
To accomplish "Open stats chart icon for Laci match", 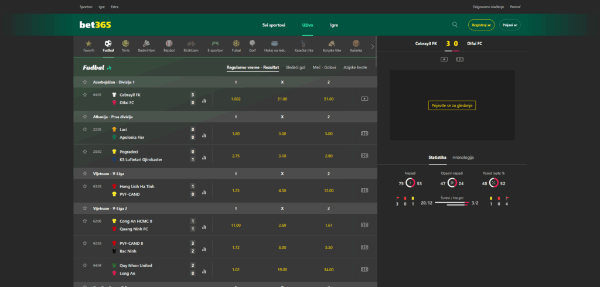I will tap(204, 135).
